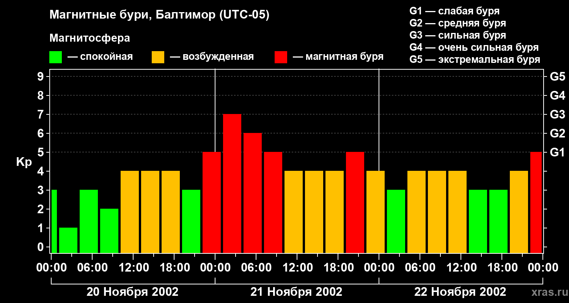Click the G2 — средняя буря line
The height and width of the screenshot is (303, 569).
[x=458, y=23]
